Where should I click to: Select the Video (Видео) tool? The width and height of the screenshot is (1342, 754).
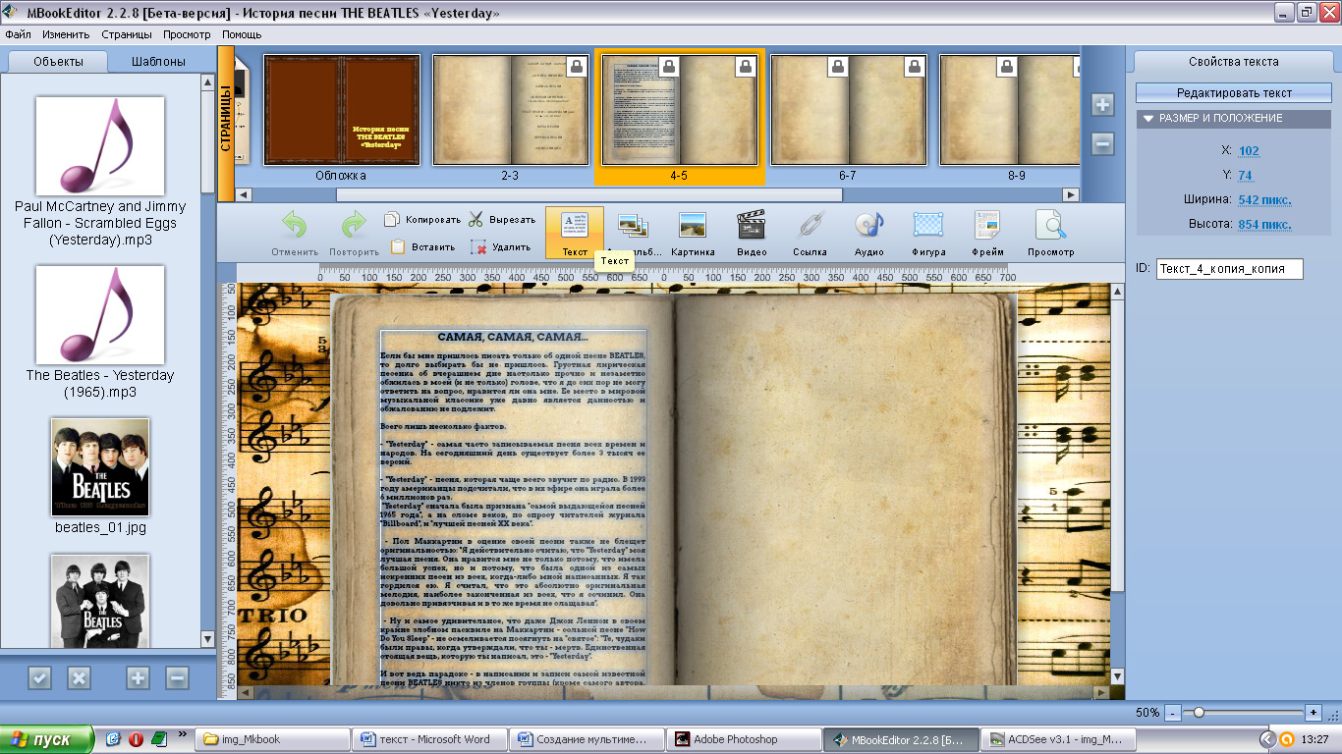click(x=752, y=233)
